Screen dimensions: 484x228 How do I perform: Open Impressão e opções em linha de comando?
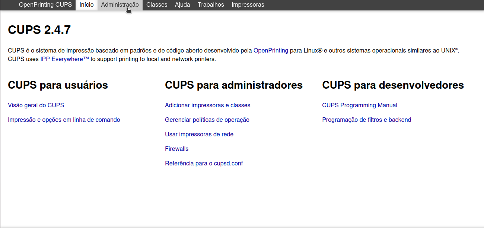click(x=64, y=120)
